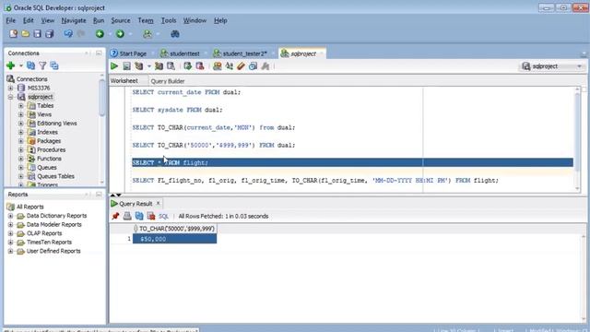Click the Schema Browser icon in Connections panel
Screen dimensions: 590x332
[x=54, y=65]
